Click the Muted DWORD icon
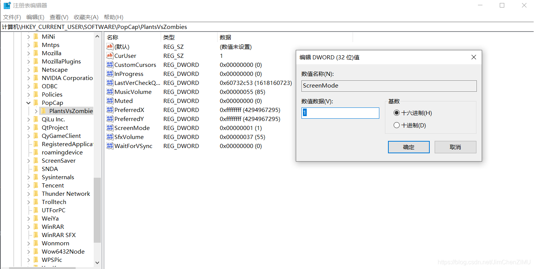Image resolution: width=534 pixels, height=269 pixels. [110, 101]
